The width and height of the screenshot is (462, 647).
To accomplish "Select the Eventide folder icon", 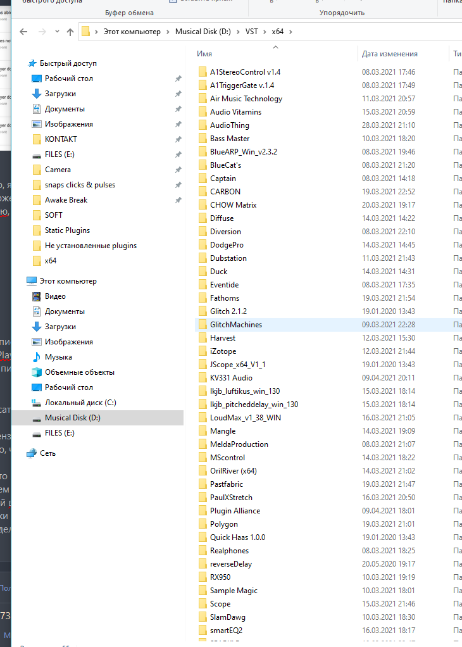I will (x=203, y=285).
